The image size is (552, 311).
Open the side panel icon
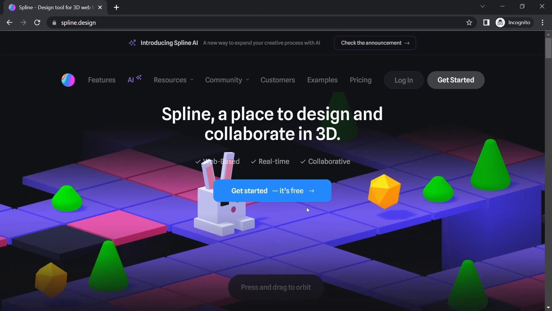[486, 22]
